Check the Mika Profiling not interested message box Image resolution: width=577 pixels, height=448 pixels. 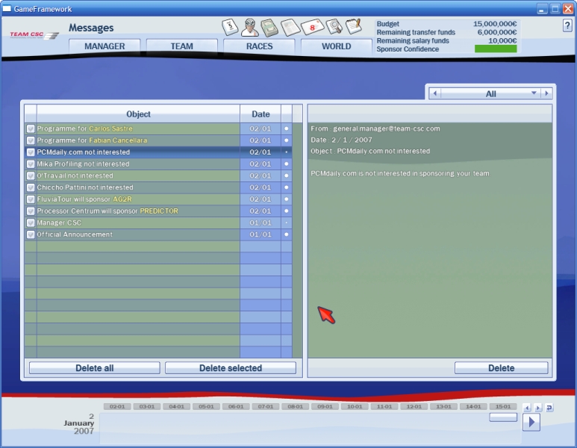(31, 164)
